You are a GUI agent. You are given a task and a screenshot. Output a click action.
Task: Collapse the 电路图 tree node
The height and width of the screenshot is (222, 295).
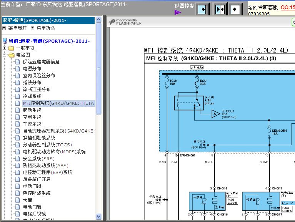coord(4,55)
